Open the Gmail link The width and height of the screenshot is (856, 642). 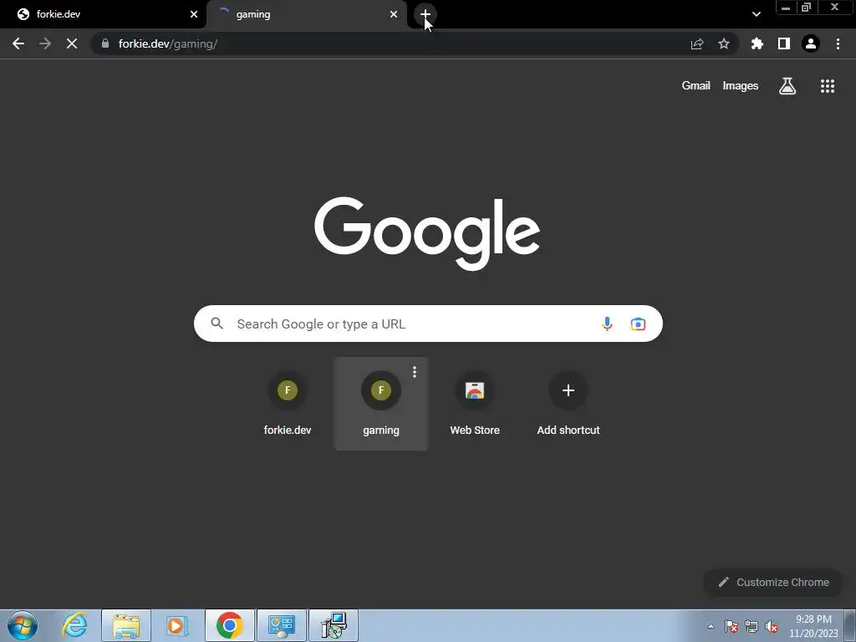point(696,86)
